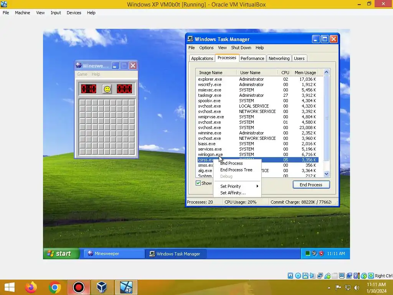
Task: Select lsass.exe process row
Action: click(x=258, y=144)
